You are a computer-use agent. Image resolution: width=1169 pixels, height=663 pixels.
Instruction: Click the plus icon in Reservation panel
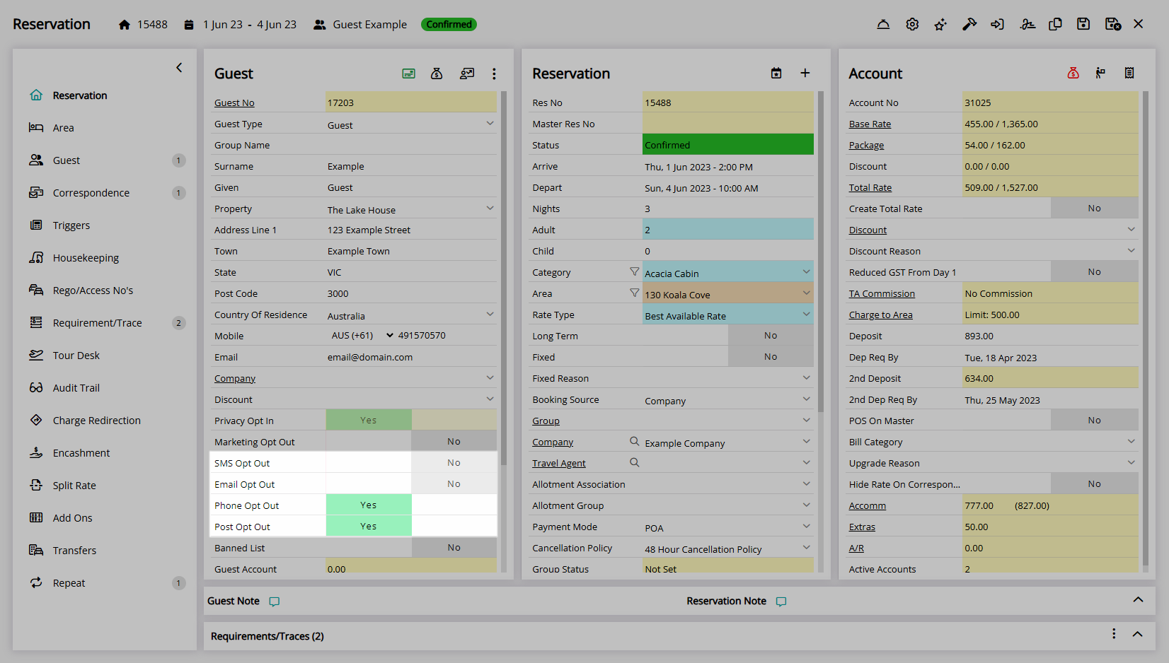pyautogui.click(x=805, y=74)
